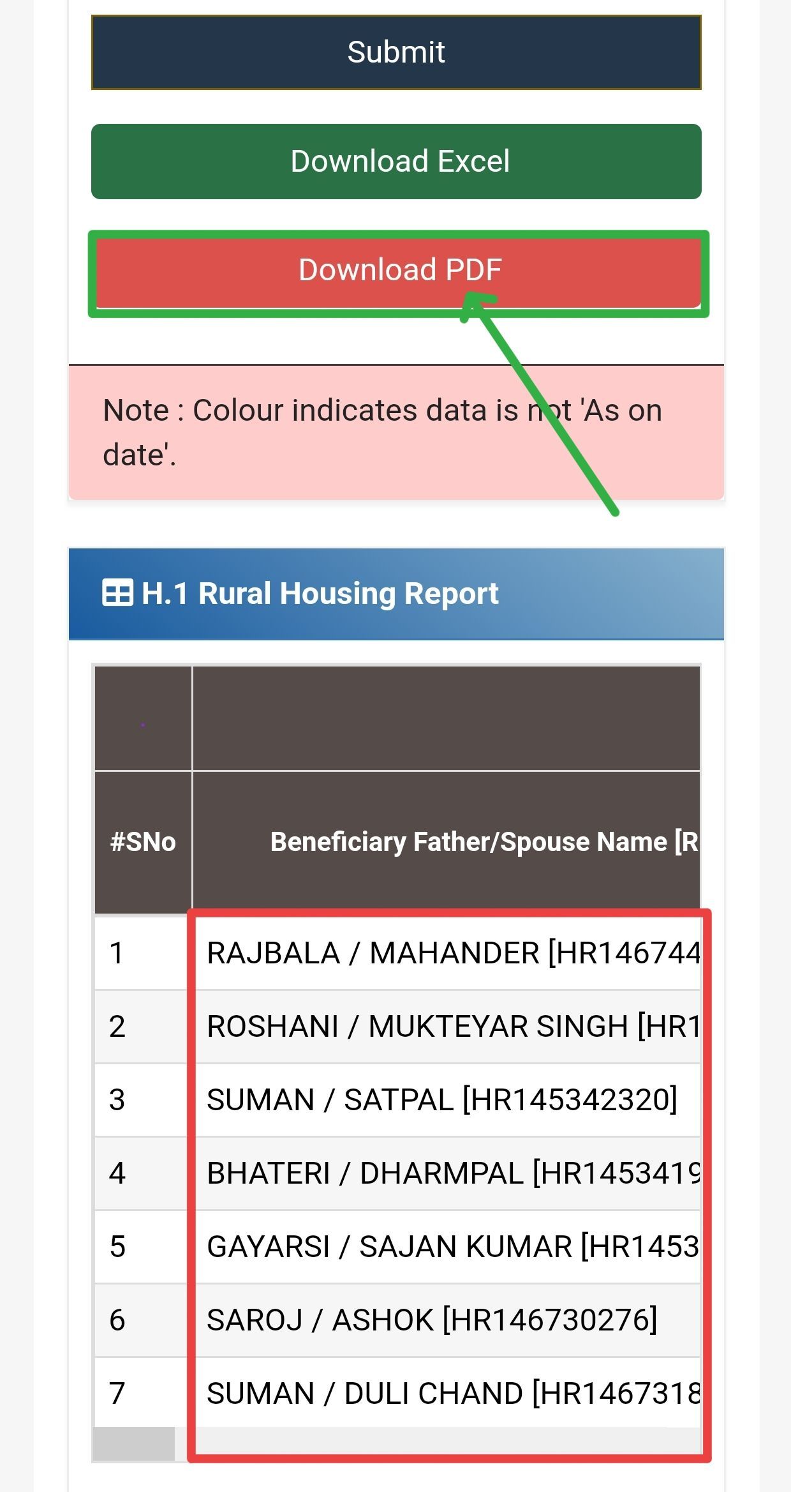
Task: Click the Submit button
Action: point(396,52)
